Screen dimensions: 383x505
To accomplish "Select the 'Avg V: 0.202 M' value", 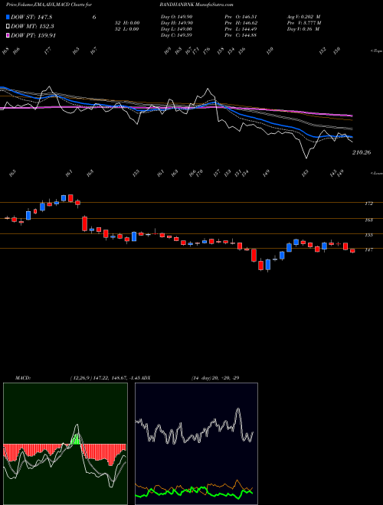I will click(303, 17).
